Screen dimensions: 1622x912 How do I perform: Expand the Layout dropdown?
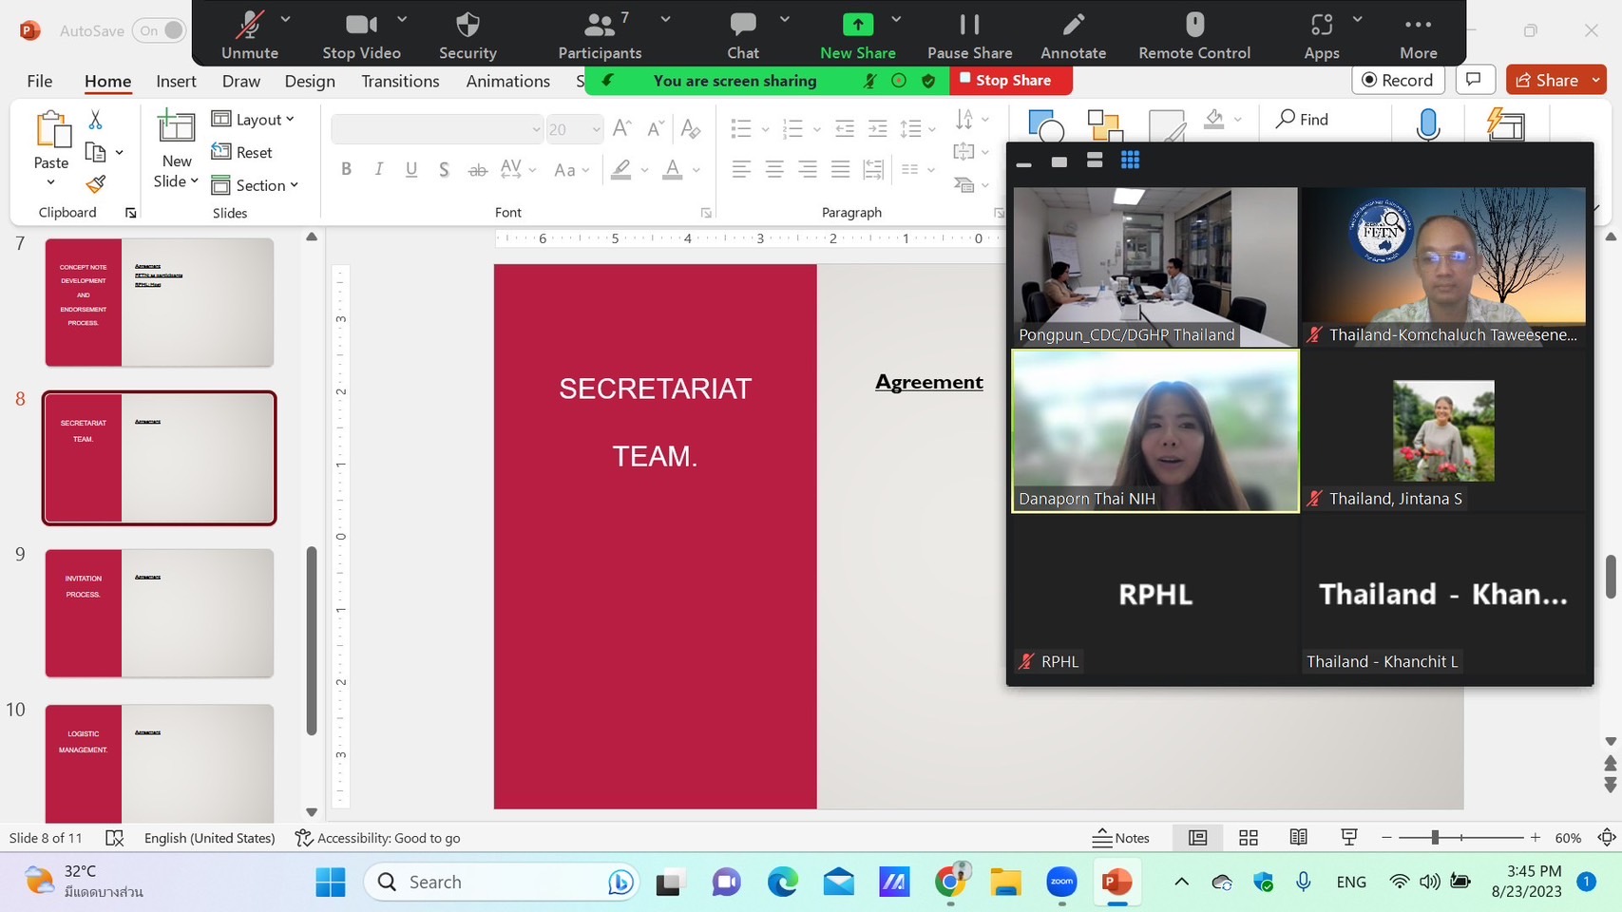click(x=253, y=120)
